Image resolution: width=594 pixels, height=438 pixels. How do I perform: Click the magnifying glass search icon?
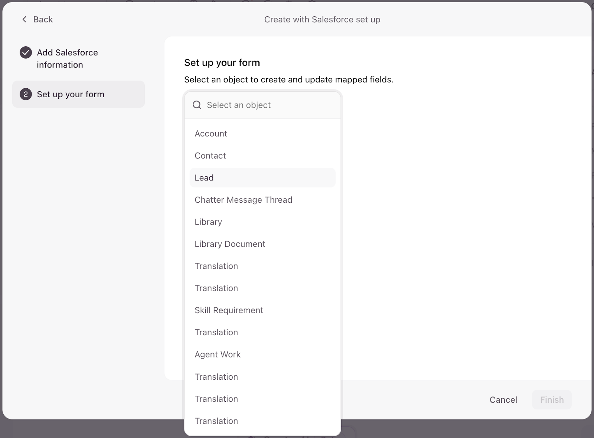pyautogui.click(x=197, y=105)
